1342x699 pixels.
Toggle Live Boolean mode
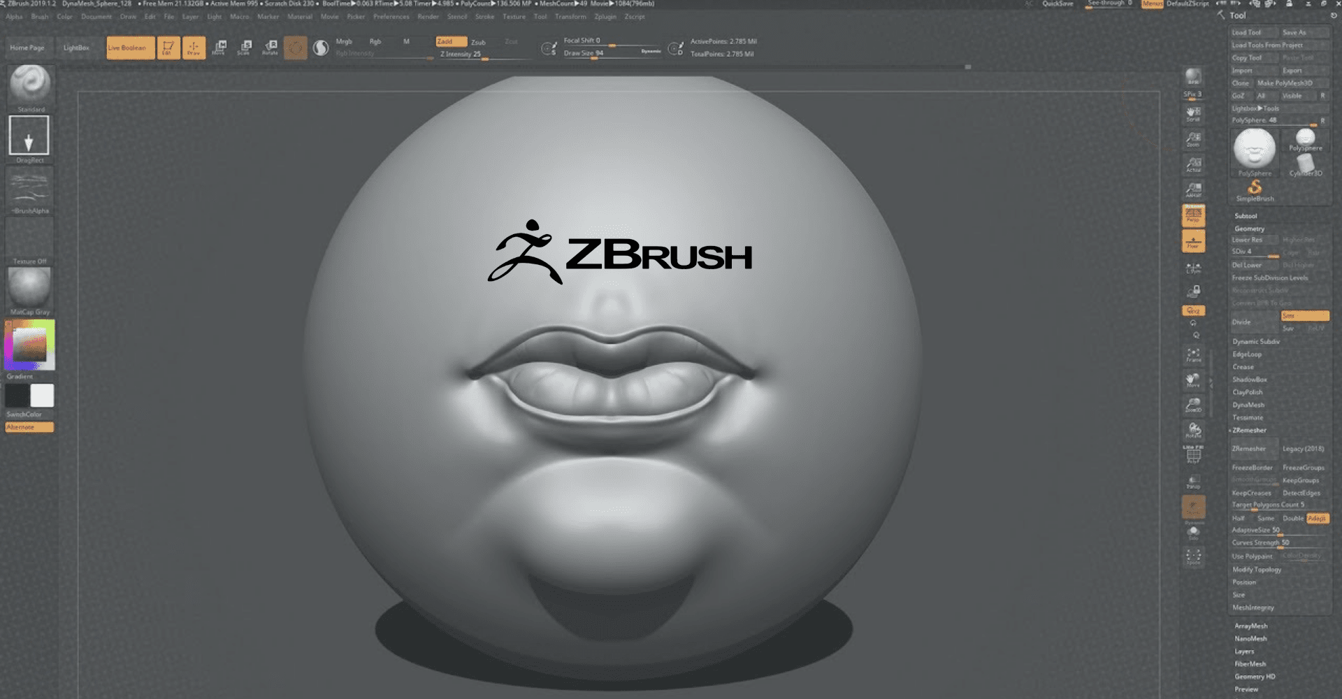(131, 48)
